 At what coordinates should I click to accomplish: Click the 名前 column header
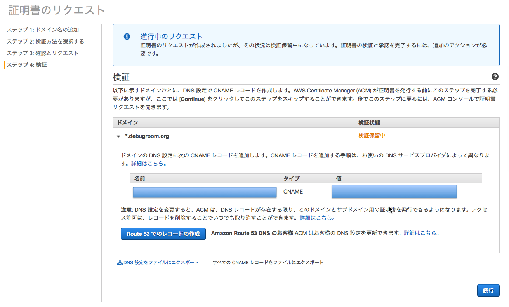click(139, 178)
